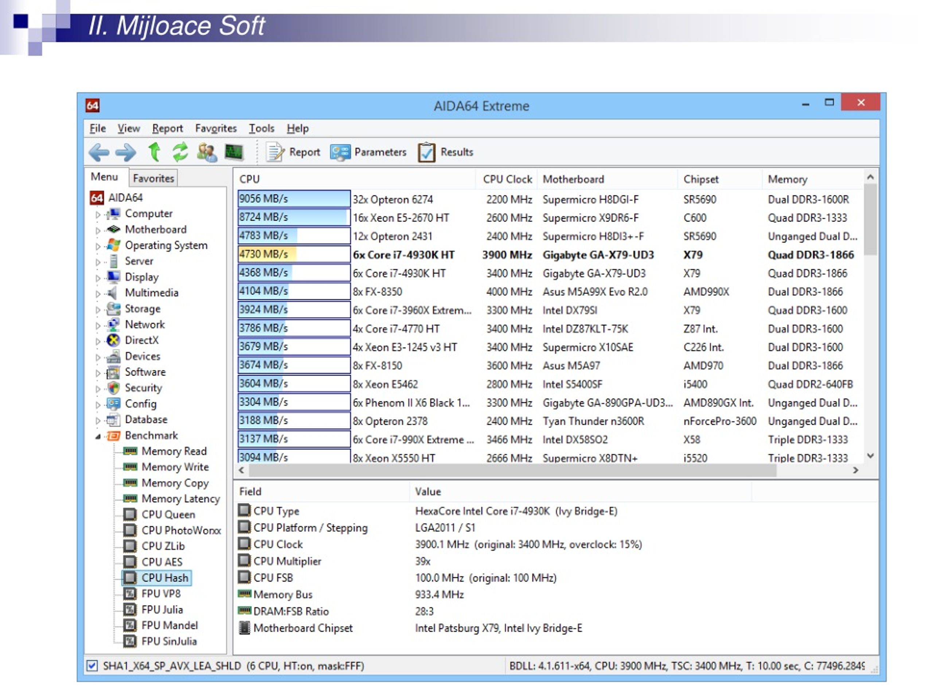Open the system monitor chart icon
Image resolution: width=933 pixels, height=700 pixels.
(x=234, y=152)
